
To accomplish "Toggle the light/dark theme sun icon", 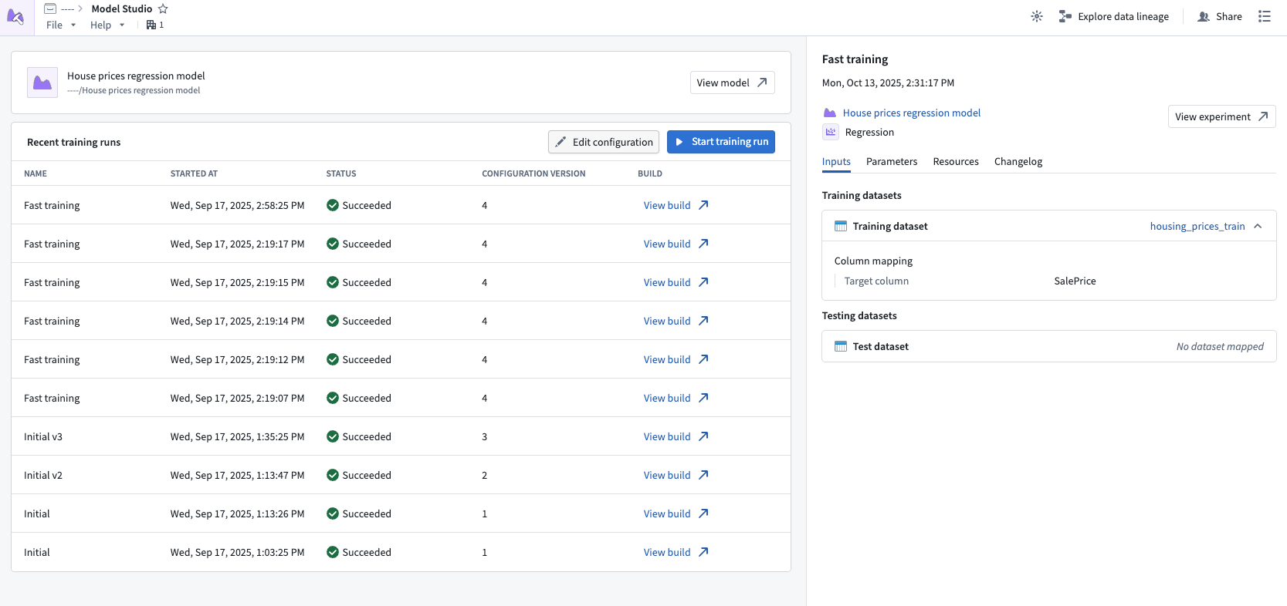I will pos(1037,16).
